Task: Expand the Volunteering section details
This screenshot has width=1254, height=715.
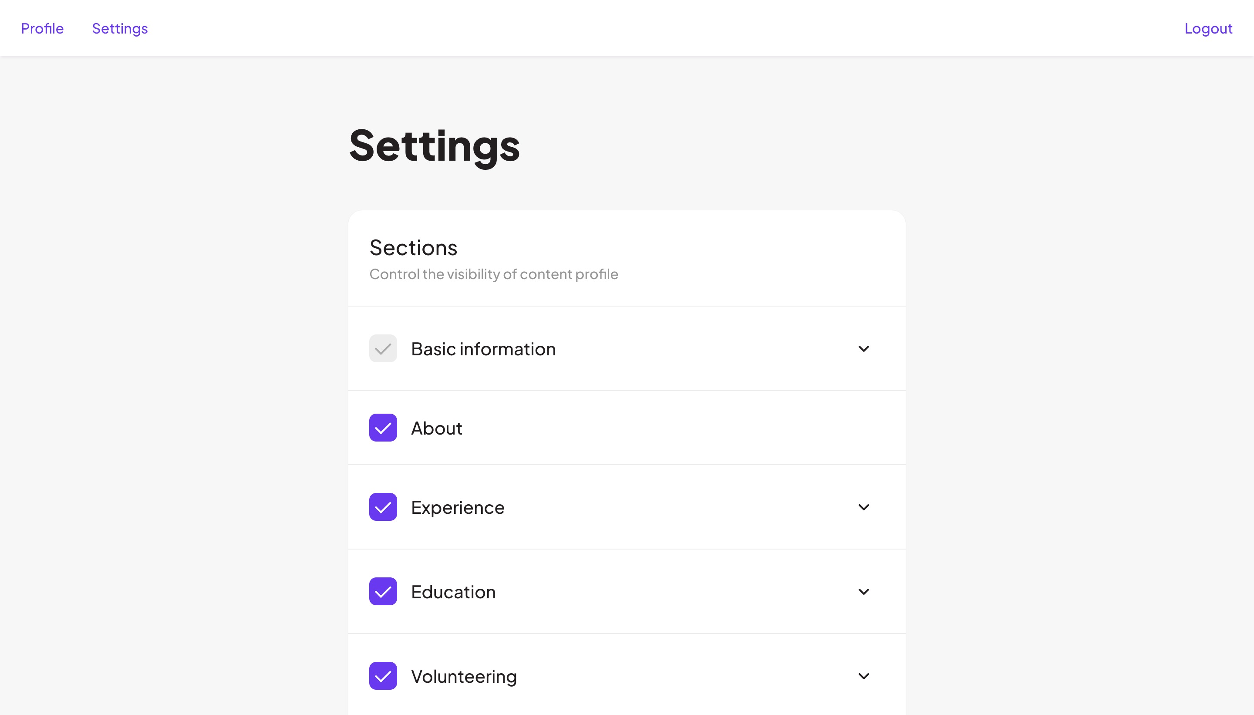Action: tap(864, 676)
